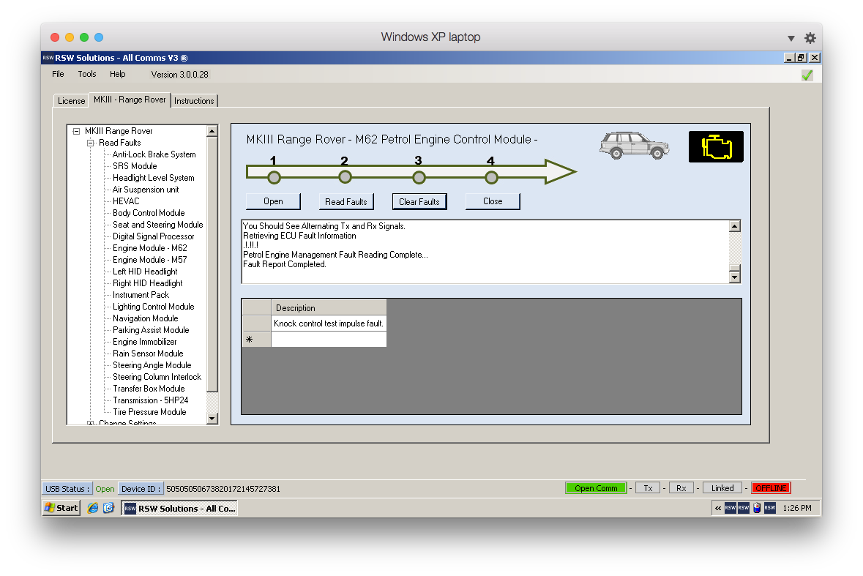
Task: Click the Range Rover vehicle image
Action: 633,146
